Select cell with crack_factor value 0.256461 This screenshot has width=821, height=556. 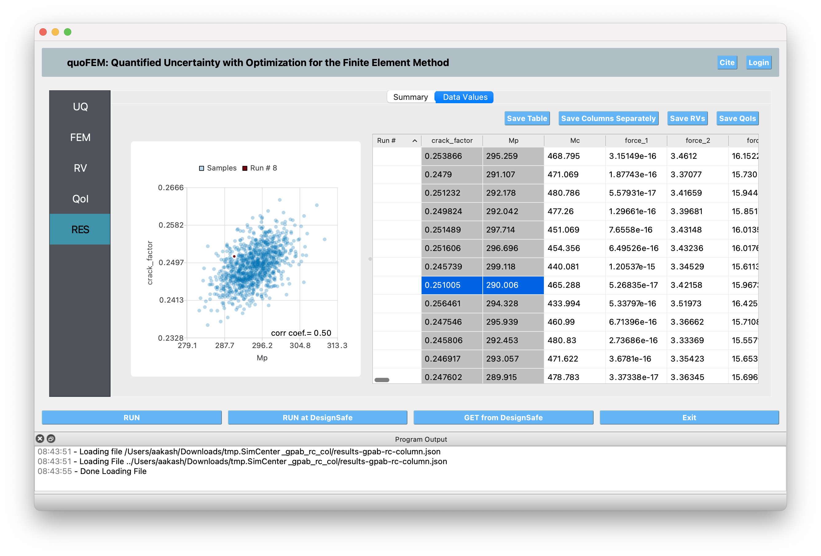(452, 303)
